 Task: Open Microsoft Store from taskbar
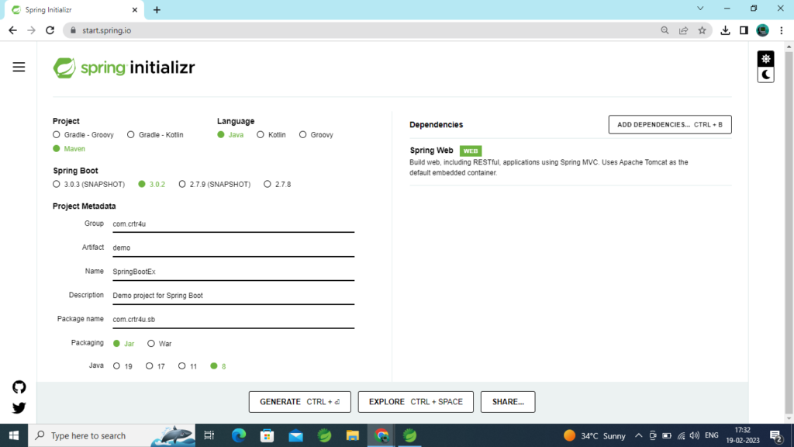tap(267, 435)
